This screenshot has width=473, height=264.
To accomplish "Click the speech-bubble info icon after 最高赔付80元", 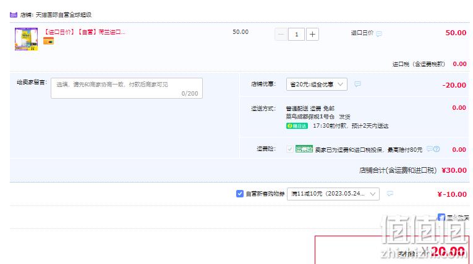I will pyautogui.click(x=430, y=149).
